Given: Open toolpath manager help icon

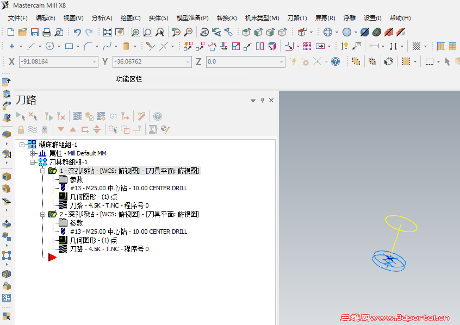Looking at the screenshot, I should click(158, 116).
